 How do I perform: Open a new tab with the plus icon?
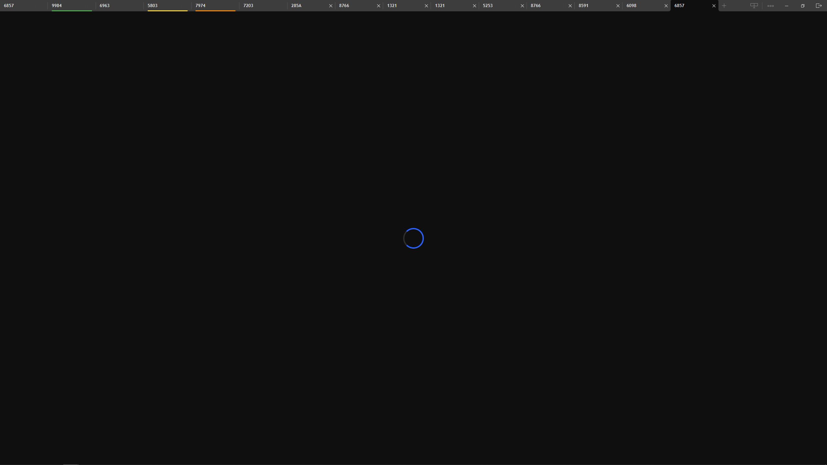tap(724, 5)
